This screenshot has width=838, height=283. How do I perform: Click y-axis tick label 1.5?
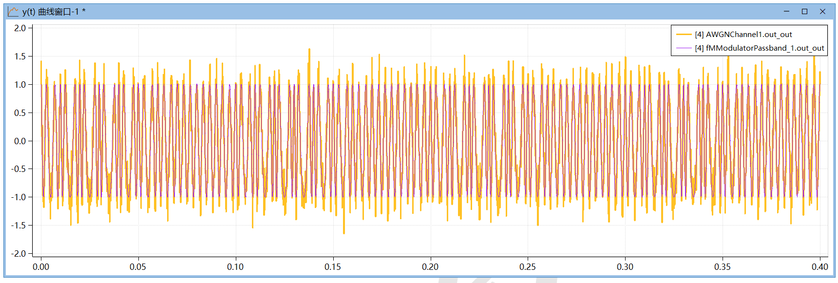[20, 57]
